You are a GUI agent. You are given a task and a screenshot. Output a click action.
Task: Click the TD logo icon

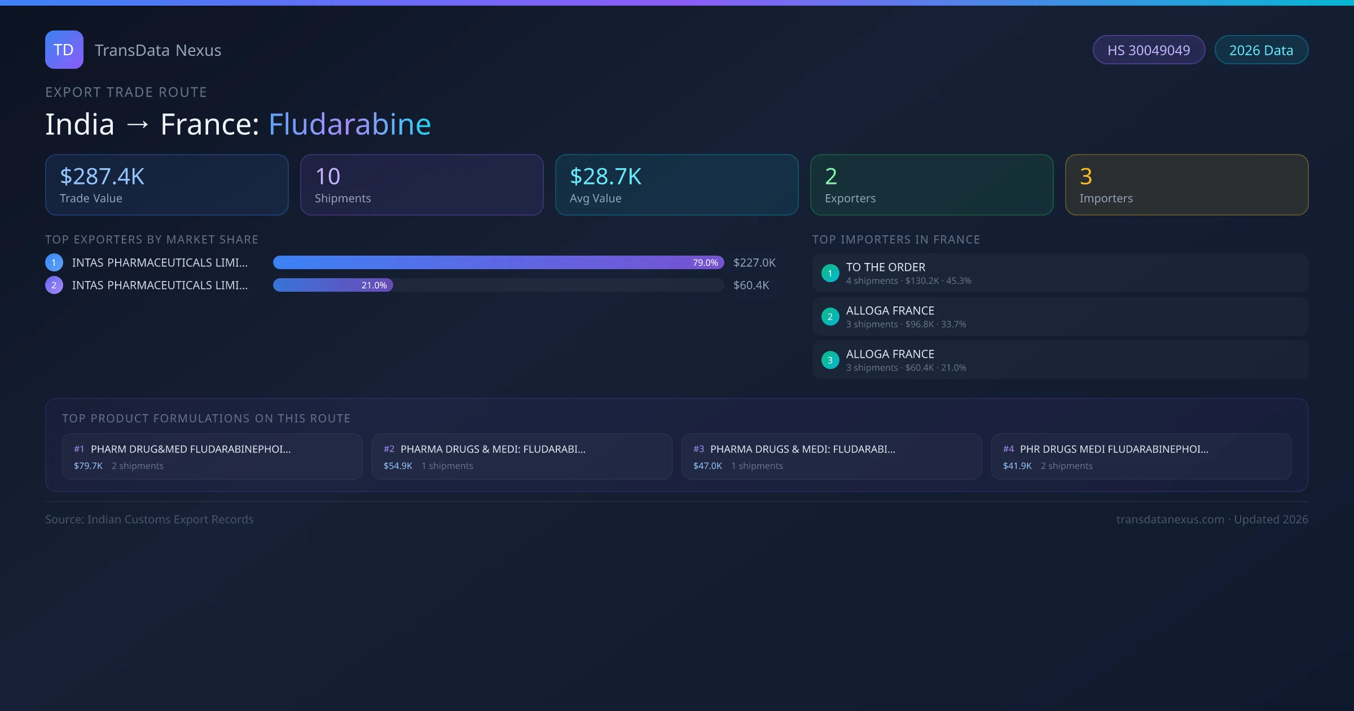click(64, 50)
